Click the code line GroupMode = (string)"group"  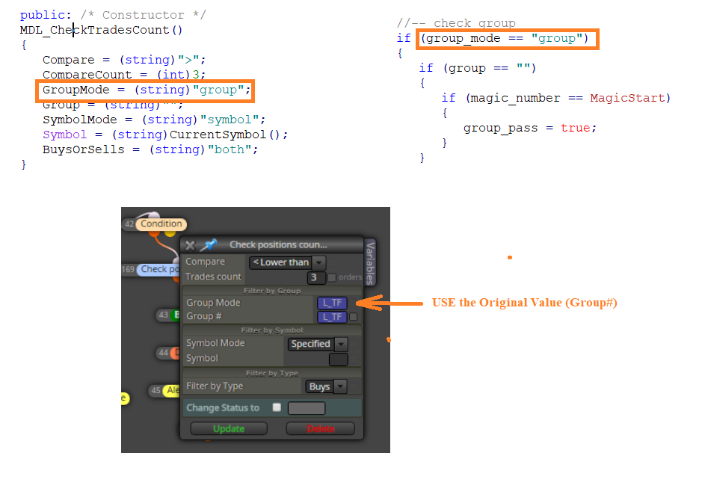click(147, 90)
